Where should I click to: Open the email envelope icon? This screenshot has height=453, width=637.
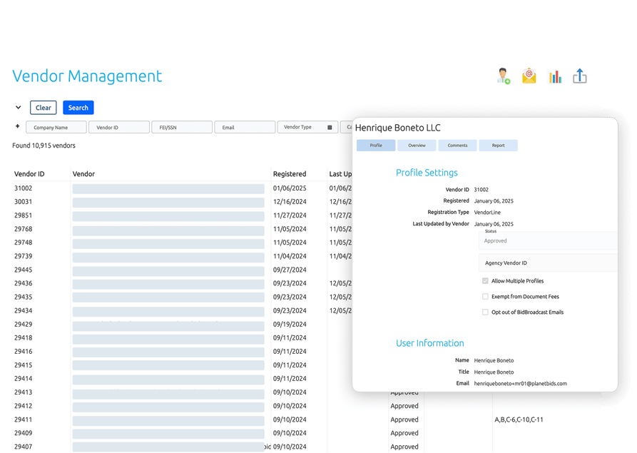pyautogui.click(x=529, y=76)
